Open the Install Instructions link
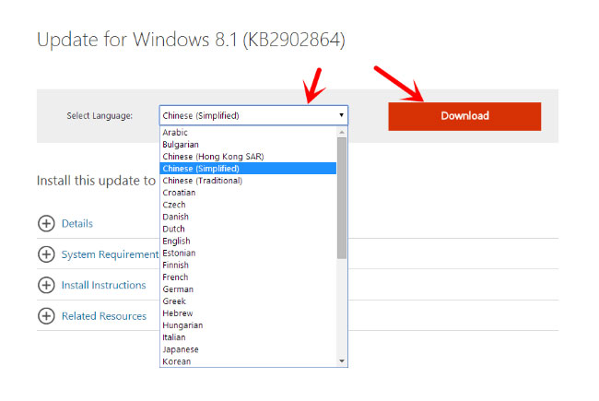The height and width of the screenshot is (401, 599). tap(103, 285)
